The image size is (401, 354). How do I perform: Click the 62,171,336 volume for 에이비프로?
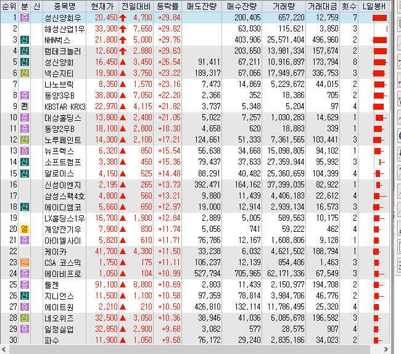pyautogui.click(x=286, y=273)
